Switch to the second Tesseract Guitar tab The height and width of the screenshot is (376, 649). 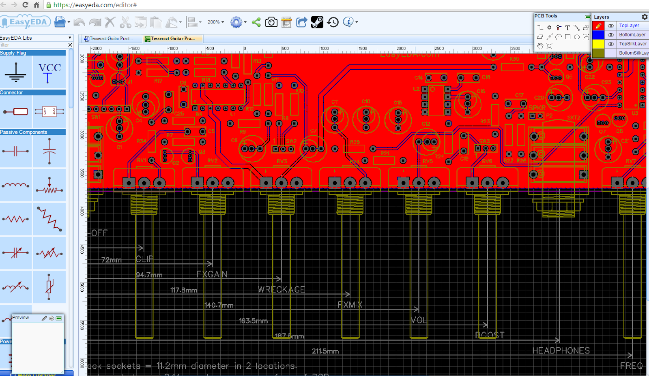[x=172, y=38]
